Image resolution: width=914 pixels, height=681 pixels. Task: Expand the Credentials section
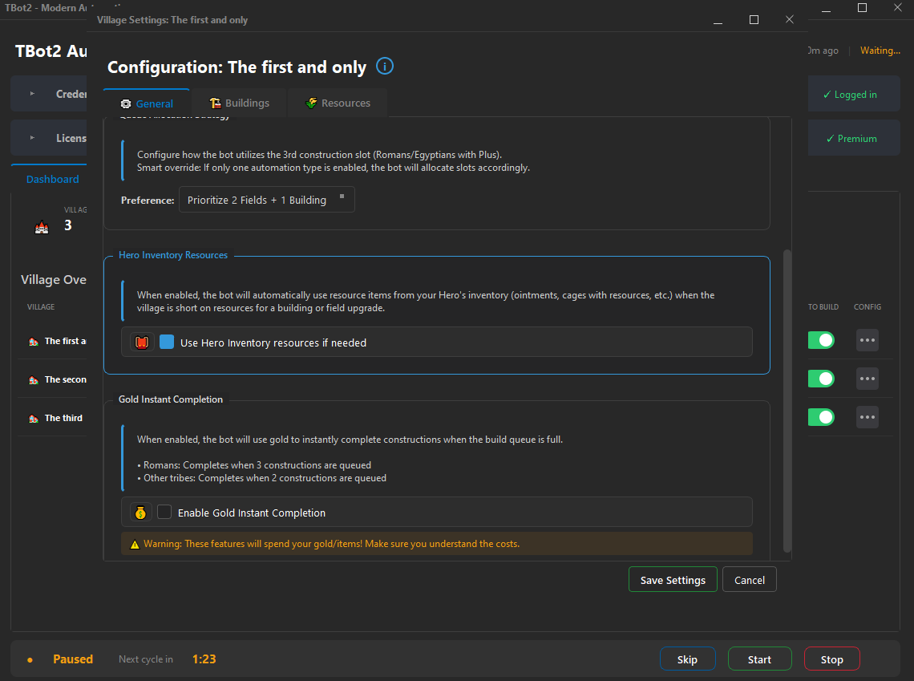33,94
